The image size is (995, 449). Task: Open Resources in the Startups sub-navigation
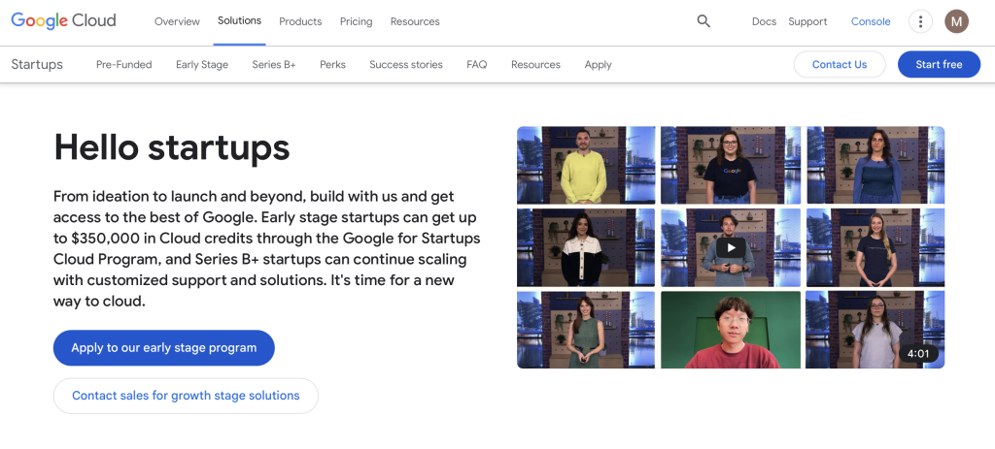535,65
